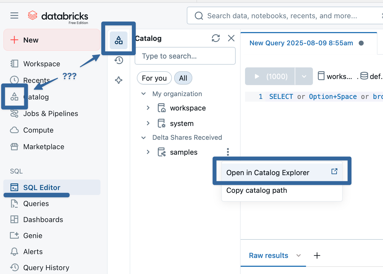Open the assistant sparkle icon in the editor rail
This screenshot has width=383, height=274.
pyautogui.click(x=119, y=80)
